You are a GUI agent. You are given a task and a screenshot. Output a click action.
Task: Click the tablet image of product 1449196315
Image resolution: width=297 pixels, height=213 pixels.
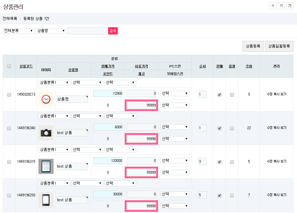46,166
